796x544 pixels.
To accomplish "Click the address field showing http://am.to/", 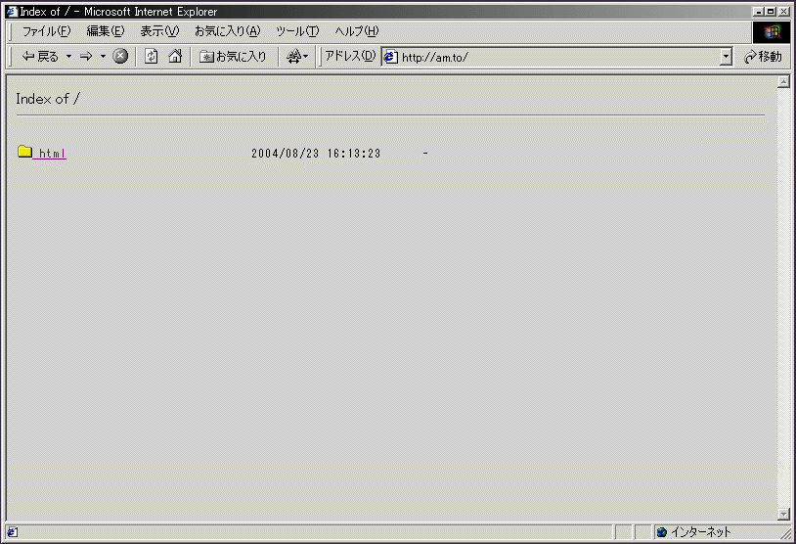I will click(x=557, y=57).
